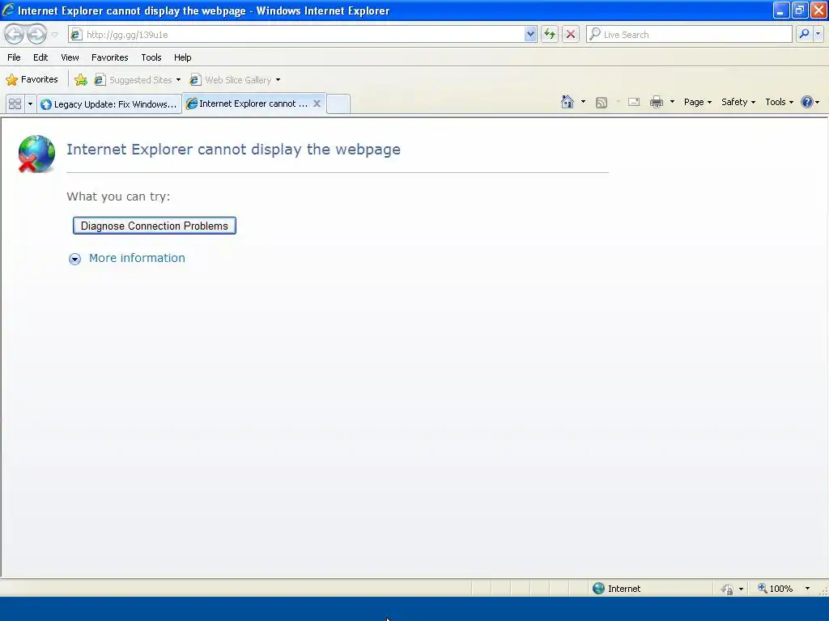Image resolution: width=829 pixels, height=621 pixels.
Task: Click the Read Mail icon
Action: pos(634,102)
